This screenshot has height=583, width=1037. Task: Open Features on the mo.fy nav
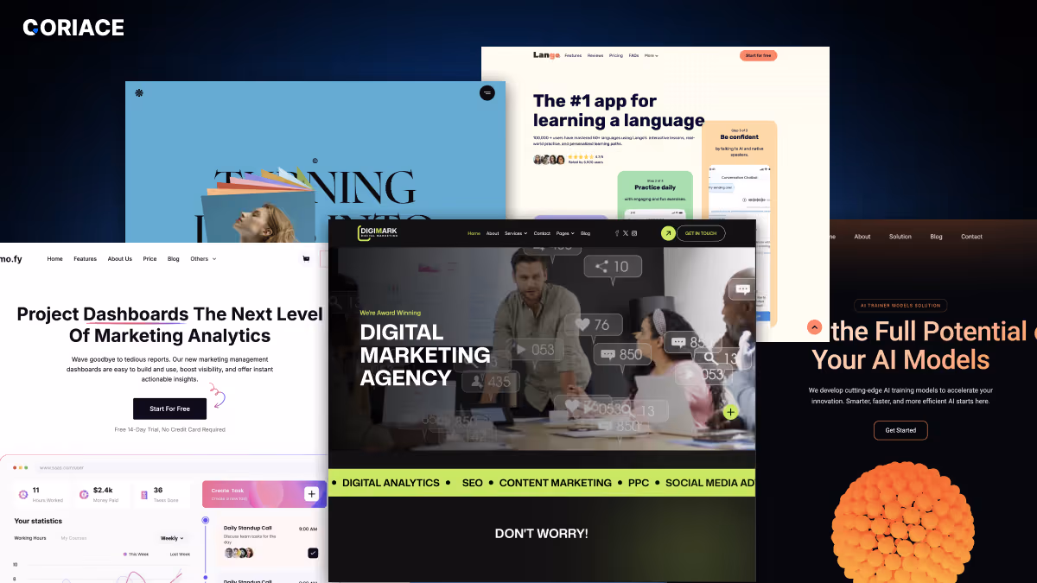point(85,258)
